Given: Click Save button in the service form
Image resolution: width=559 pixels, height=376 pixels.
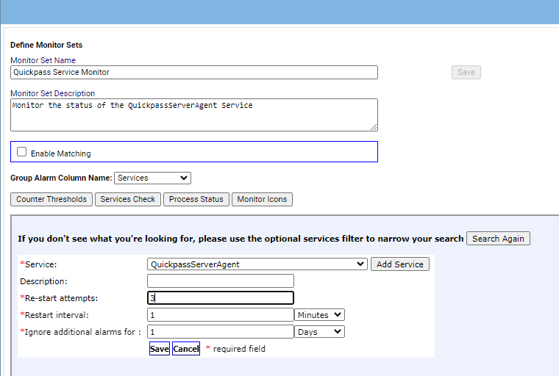Looking at the screenshot, I should point(160,349).
